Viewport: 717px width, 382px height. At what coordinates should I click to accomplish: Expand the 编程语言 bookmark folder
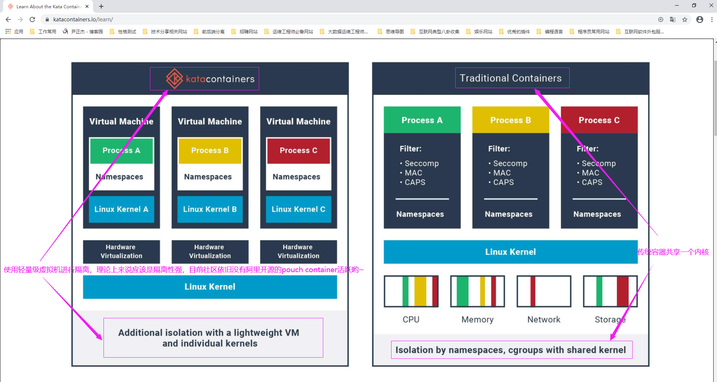pyautogui.click(x=550, y=32)
